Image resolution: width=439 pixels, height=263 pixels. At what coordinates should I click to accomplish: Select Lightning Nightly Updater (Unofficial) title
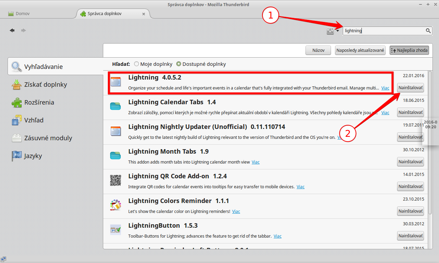tap(207, 127)
